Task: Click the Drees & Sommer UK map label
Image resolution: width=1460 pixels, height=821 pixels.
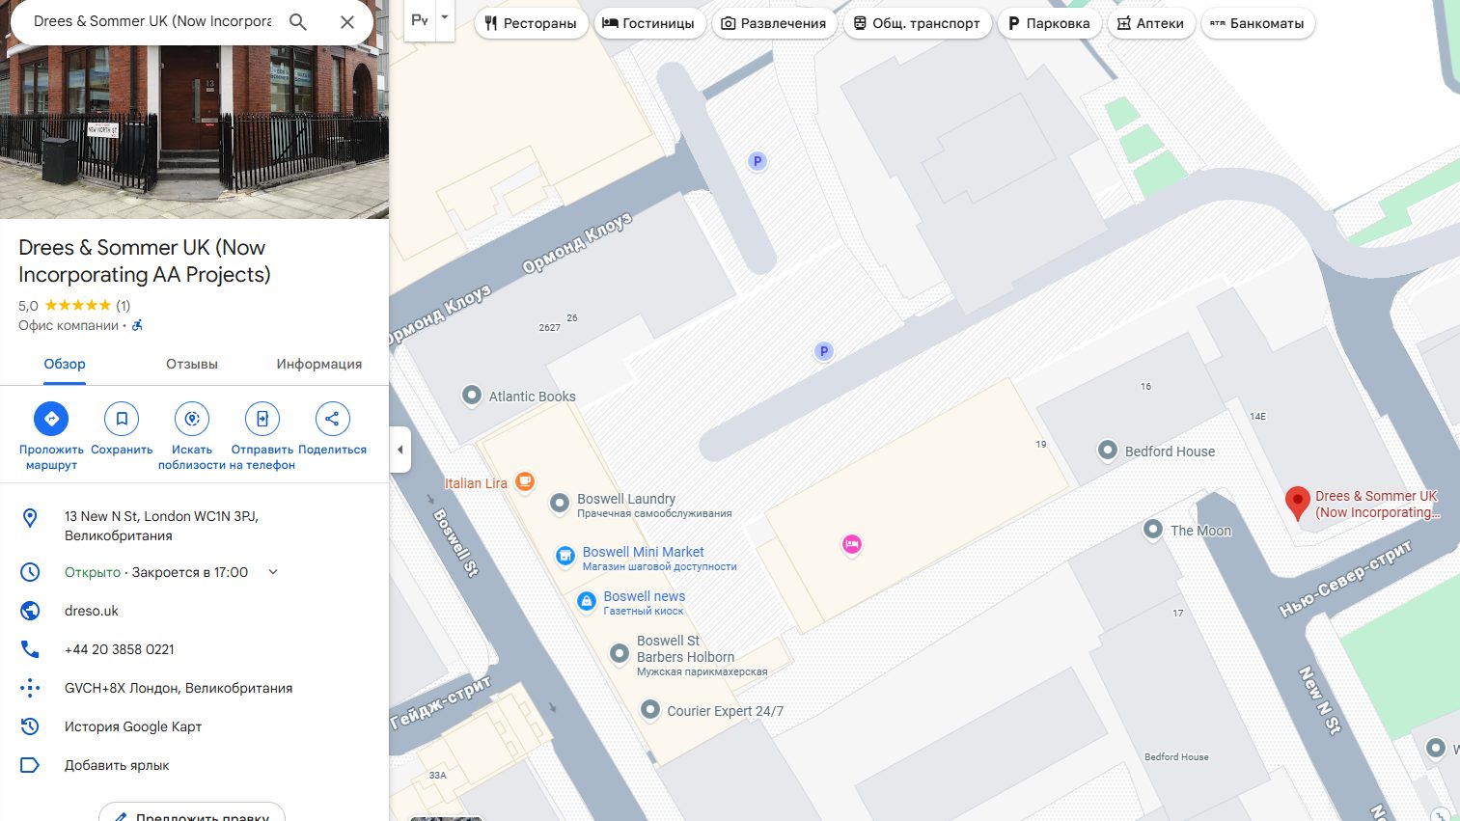Action: [x=1377, y=504]
